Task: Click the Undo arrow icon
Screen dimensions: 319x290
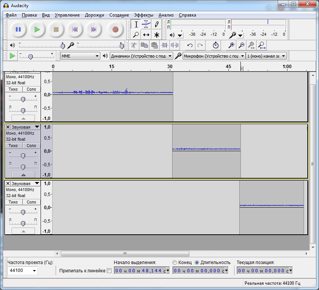Action: coord(190,45)
